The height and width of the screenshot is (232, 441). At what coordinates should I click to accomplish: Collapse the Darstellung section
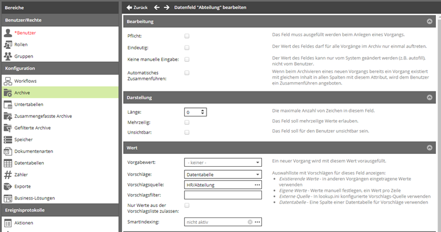tap(429, 97)
